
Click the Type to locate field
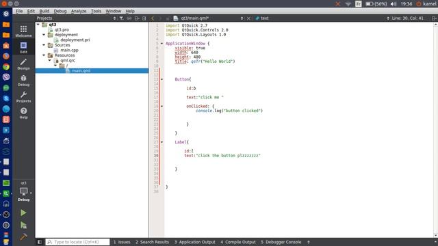(77, 242)
